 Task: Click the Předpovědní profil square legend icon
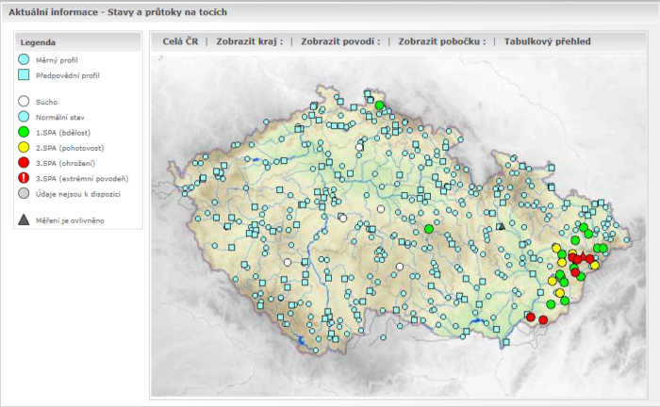point(24,75)
